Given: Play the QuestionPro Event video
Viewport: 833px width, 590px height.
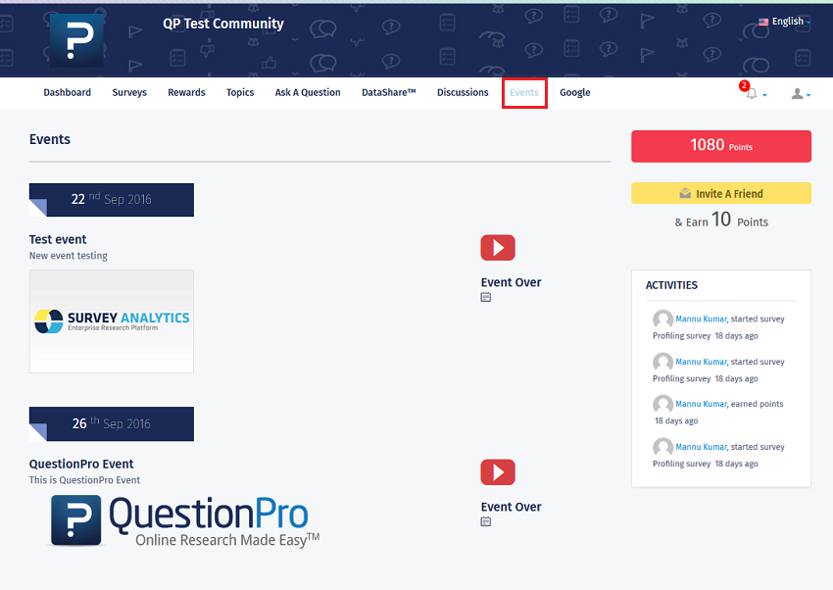Looking at the screenshot, I should [x=497, y=472].
